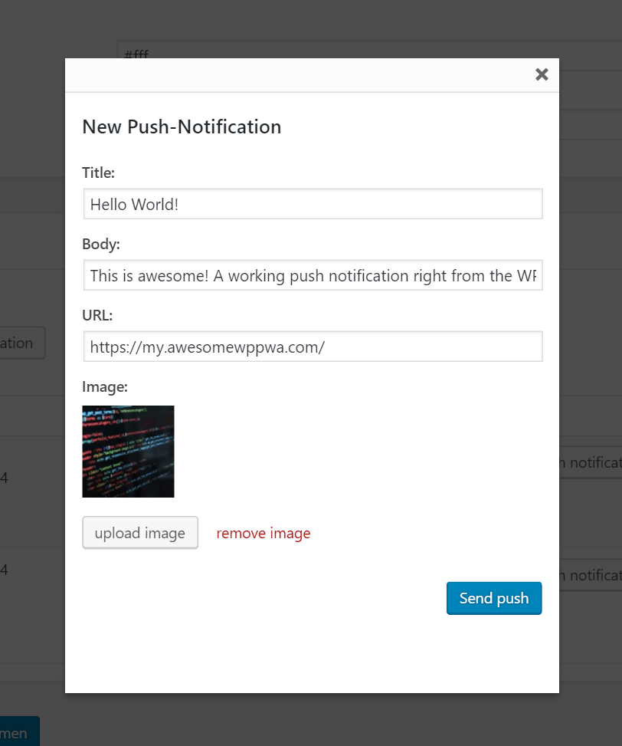
Task: Click the "URL:" field label
Action: coord(97,315)
